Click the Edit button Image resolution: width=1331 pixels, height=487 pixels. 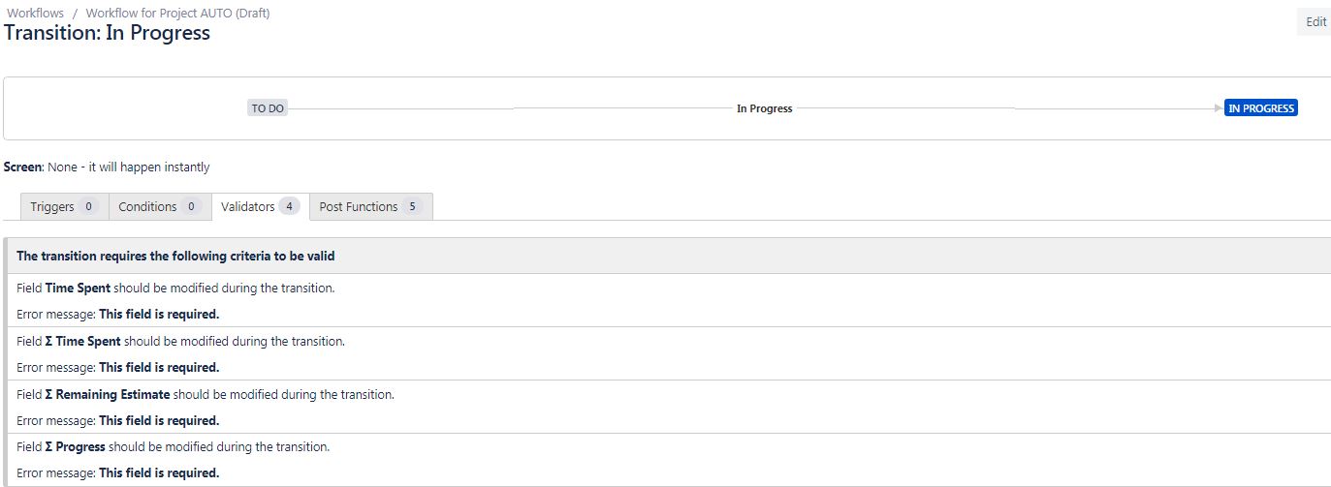click(x=1315, y=21)
